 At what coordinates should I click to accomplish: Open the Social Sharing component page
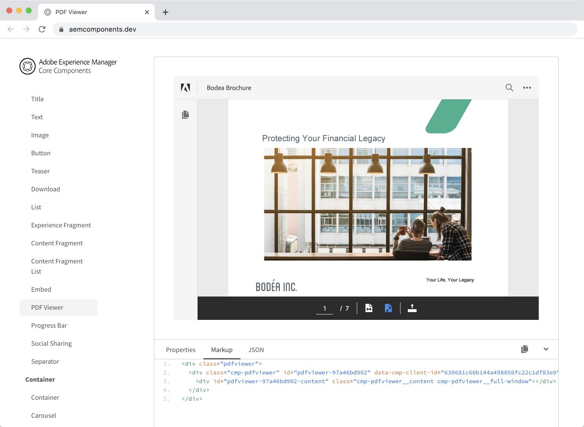pyautogui.click(x=52, y=343)
